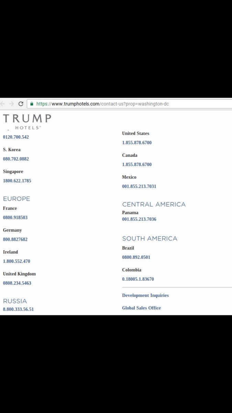The width and height of the screenshot is (232, 413).
Task: Open Development Inquiries link
Action: [145, 295]
